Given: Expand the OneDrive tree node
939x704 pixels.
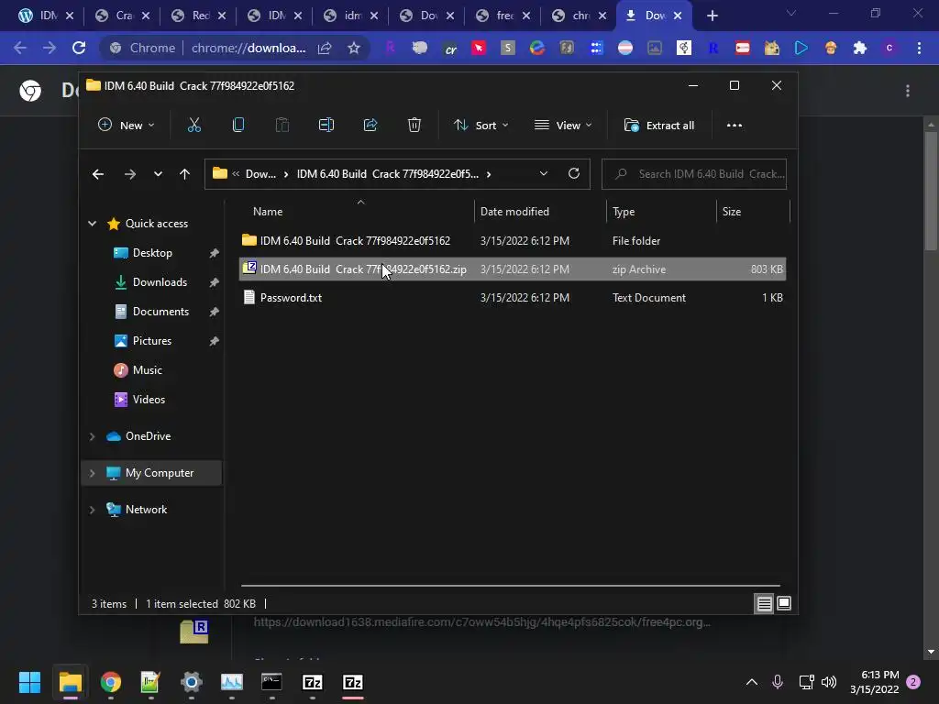Looking at the screenshot, I should [x=93, y=436].
